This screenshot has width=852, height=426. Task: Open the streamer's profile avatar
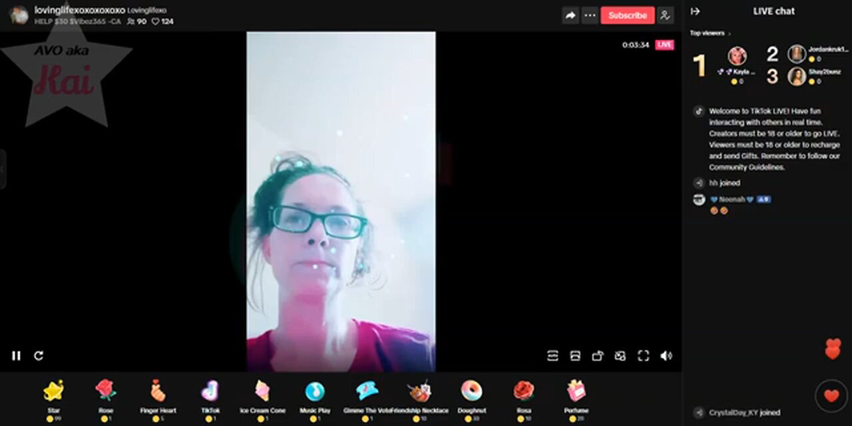(x=19, y=15)
